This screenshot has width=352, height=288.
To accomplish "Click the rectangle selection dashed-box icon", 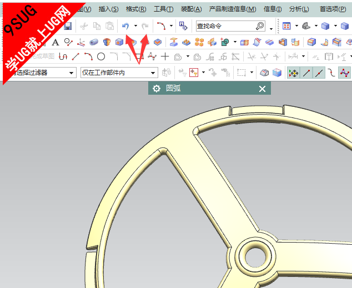I will [x=242, y=73].
